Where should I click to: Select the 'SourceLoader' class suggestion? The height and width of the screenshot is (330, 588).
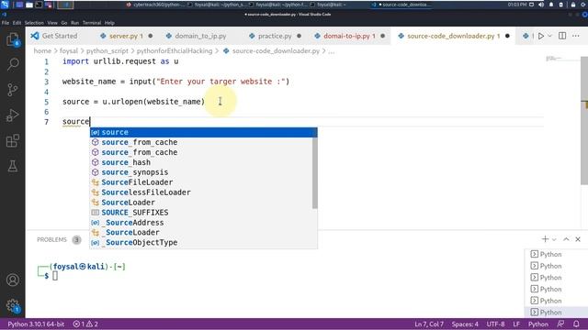(x=201, y=203)
